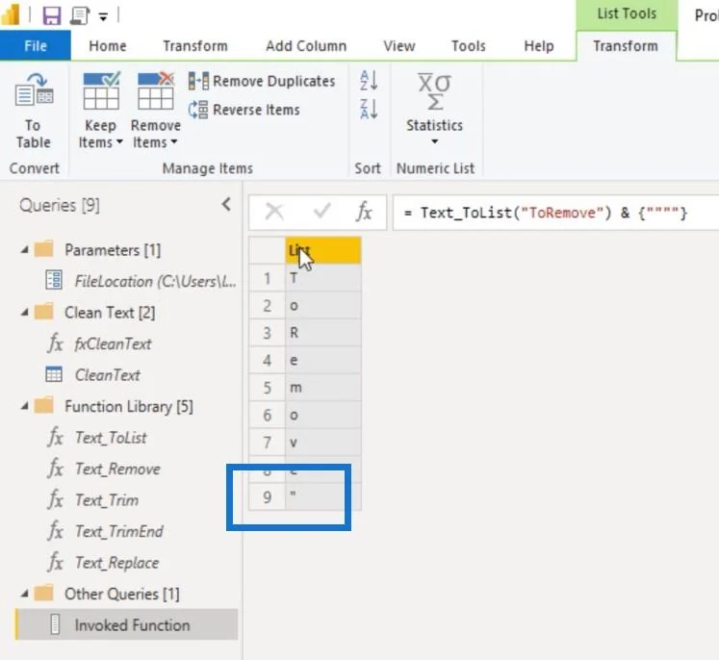
Task: Click into the formula bar text
Action: coord(553,213)
